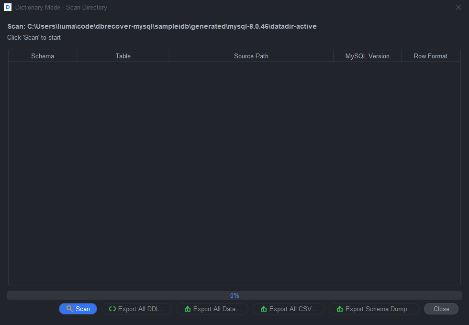Click inside the empty results table area

click(x=234, y=173)
